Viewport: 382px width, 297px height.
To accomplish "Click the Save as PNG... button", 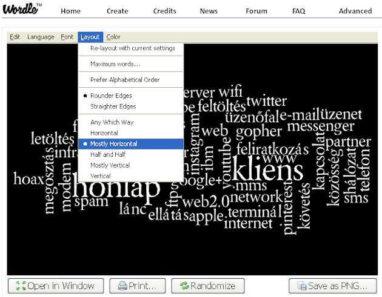I will (332, 286).
